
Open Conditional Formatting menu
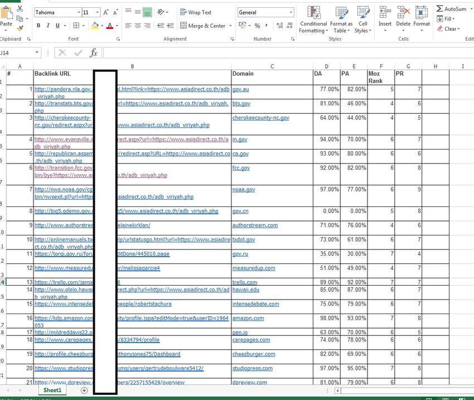[x=313, y=20]
